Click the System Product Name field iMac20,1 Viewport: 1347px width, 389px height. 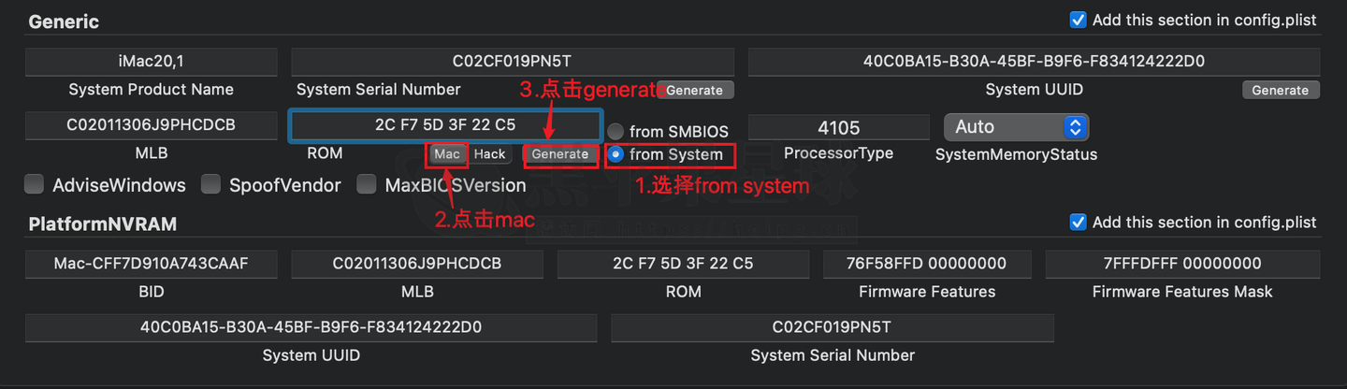[152, 62]
